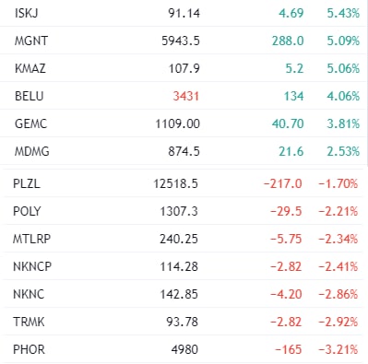Select the KMAZ ticker symbol
Viewport: 368px width, 364px height.
coord(30,68)
